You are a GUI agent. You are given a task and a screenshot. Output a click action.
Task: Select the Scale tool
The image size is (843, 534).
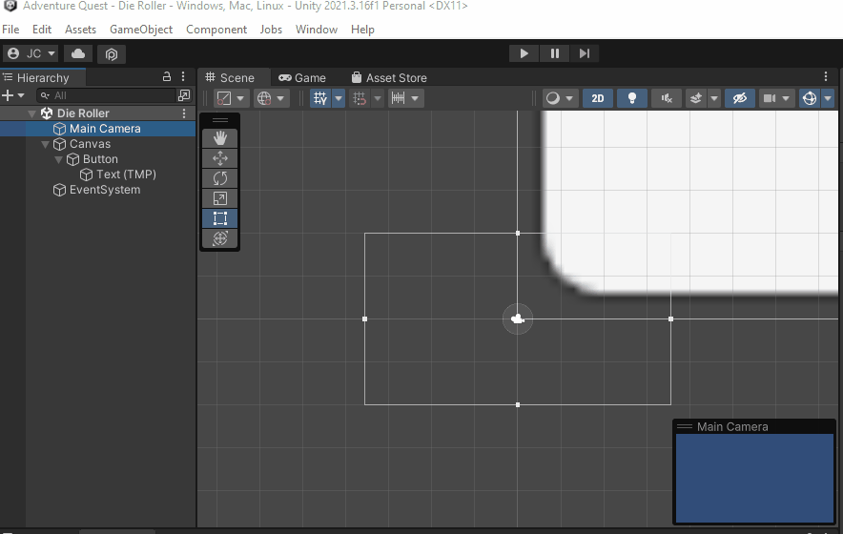219,198
